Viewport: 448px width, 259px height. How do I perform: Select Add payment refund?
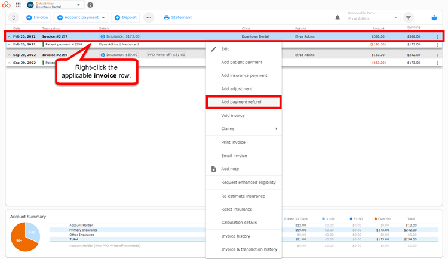244,102
